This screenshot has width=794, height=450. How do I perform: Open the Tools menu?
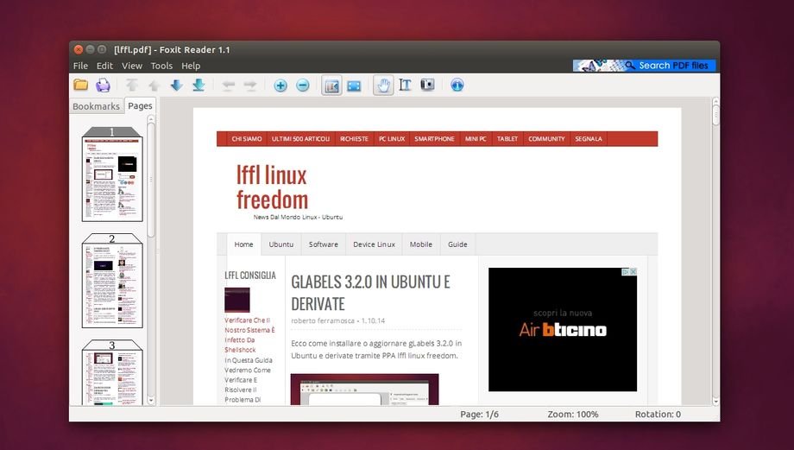pyautogui.click(x=161, y=66)
